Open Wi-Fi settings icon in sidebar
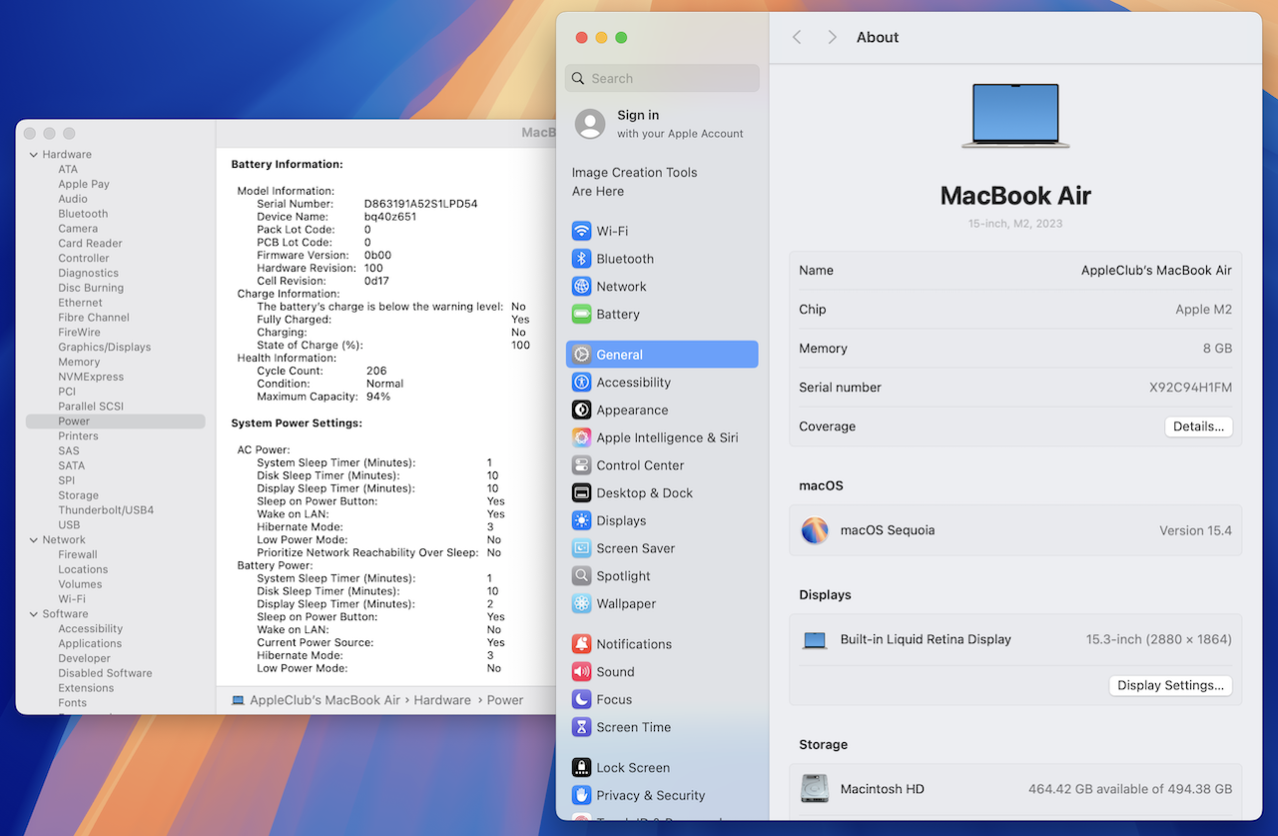This screenshot has width=1278, height=836. pos(581,231)
